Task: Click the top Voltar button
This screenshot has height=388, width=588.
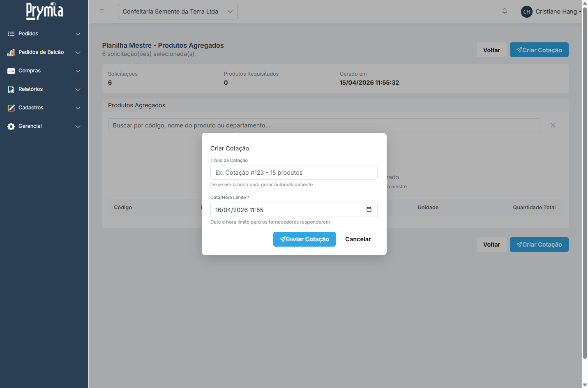Action: [x=491, y=50]
